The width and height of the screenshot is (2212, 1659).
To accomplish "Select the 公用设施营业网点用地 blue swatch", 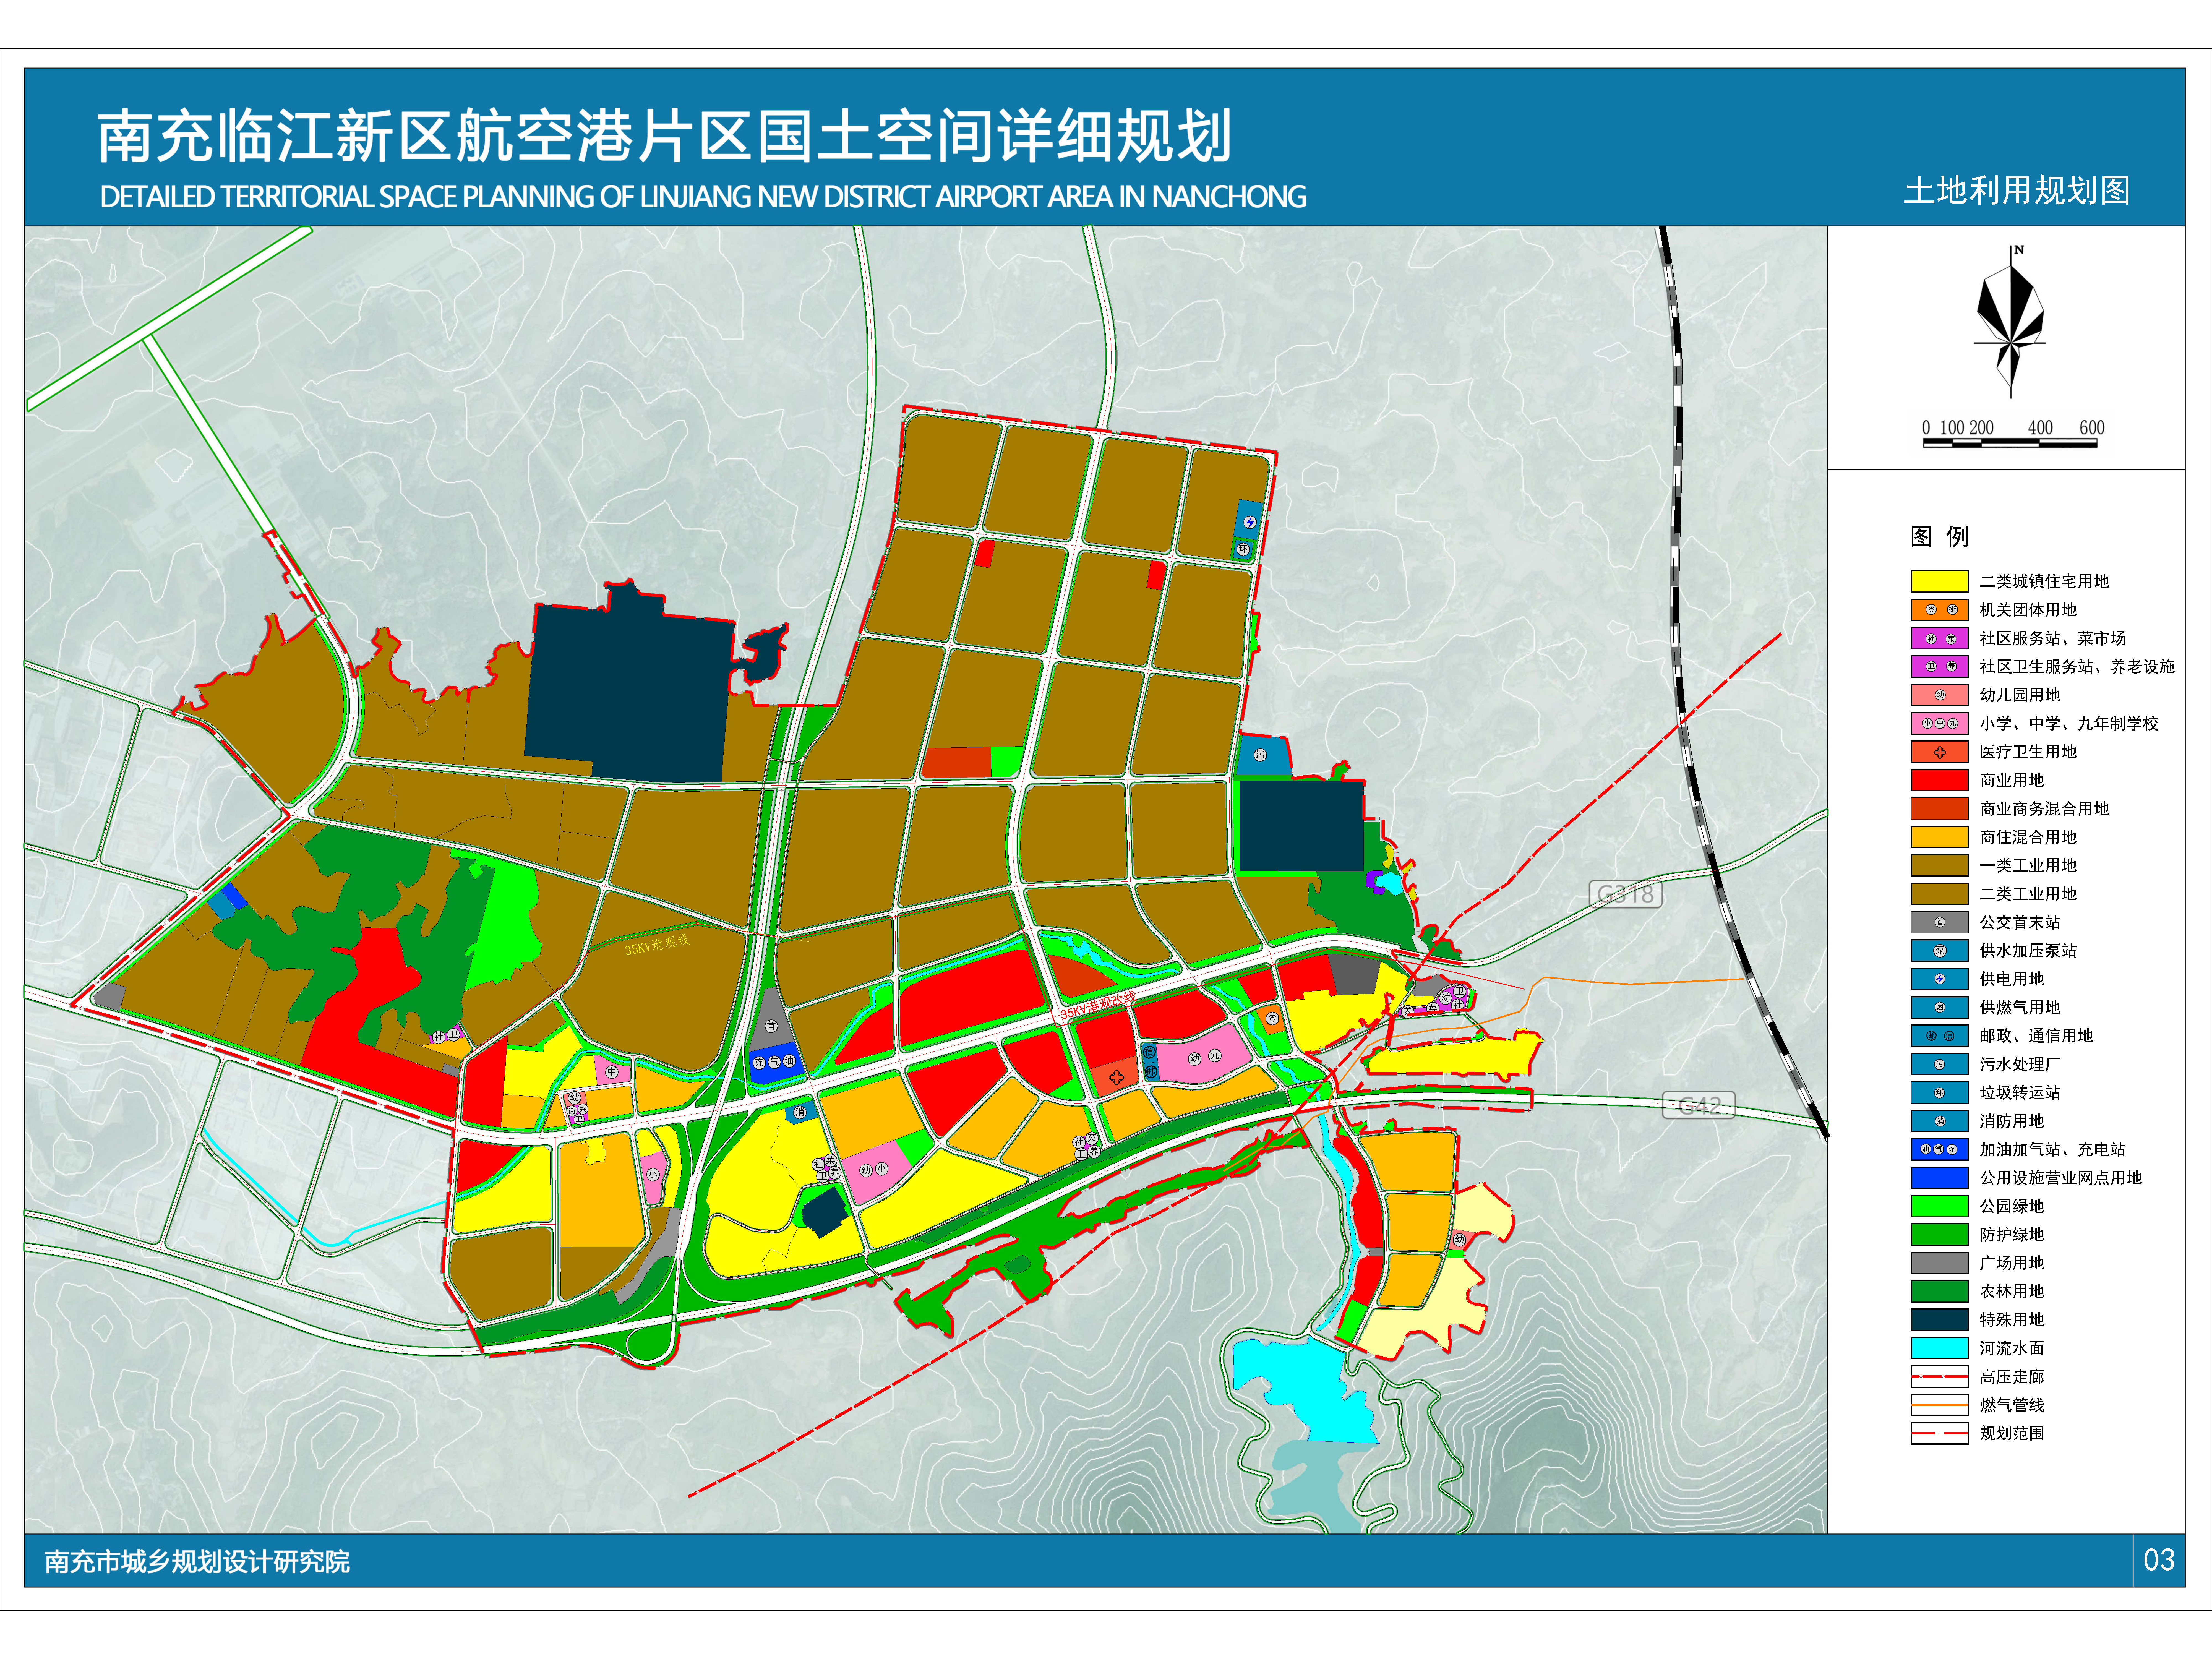I will click(x=1939, y=1178).
